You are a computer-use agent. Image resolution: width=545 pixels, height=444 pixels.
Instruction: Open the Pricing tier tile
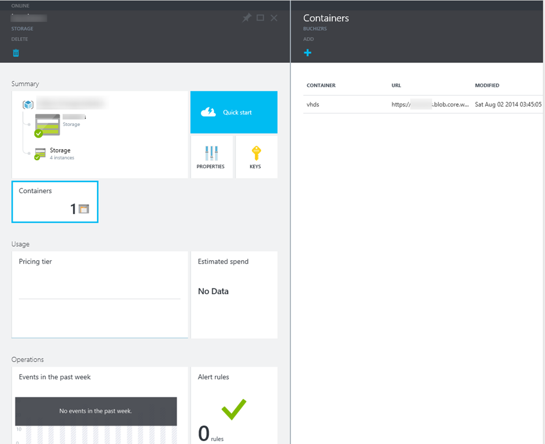point(100,295)
